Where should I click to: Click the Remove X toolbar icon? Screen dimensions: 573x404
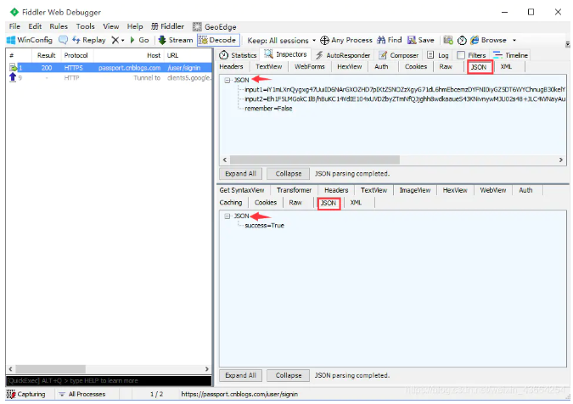[x=115, y=40]
